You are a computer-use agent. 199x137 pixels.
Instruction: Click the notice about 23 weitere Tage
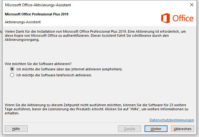(94, 109)
